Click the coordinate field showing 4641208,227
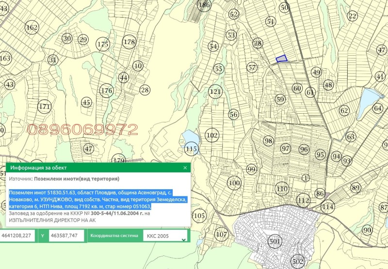 coord(18,236)
